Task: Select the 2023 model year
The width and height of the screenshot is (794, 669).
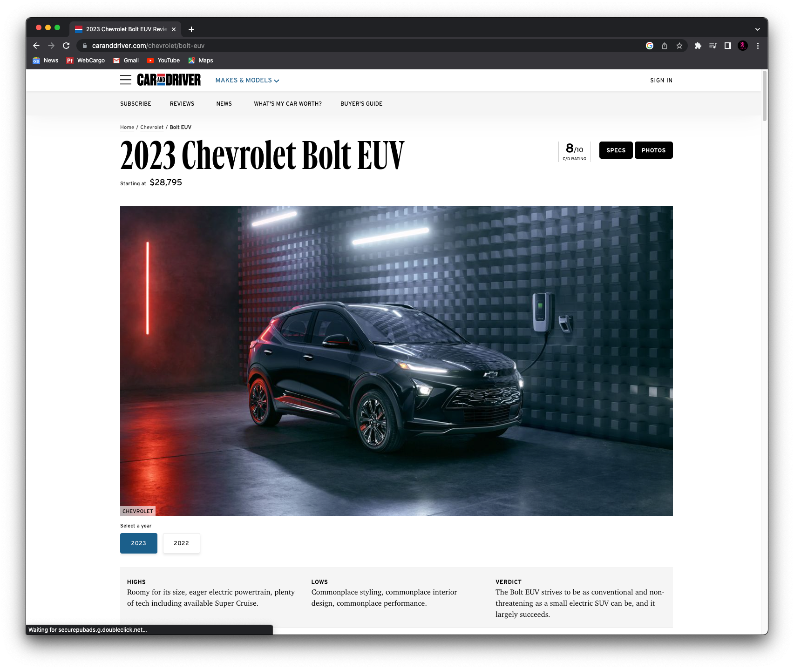Action: [x=139, y=543]
